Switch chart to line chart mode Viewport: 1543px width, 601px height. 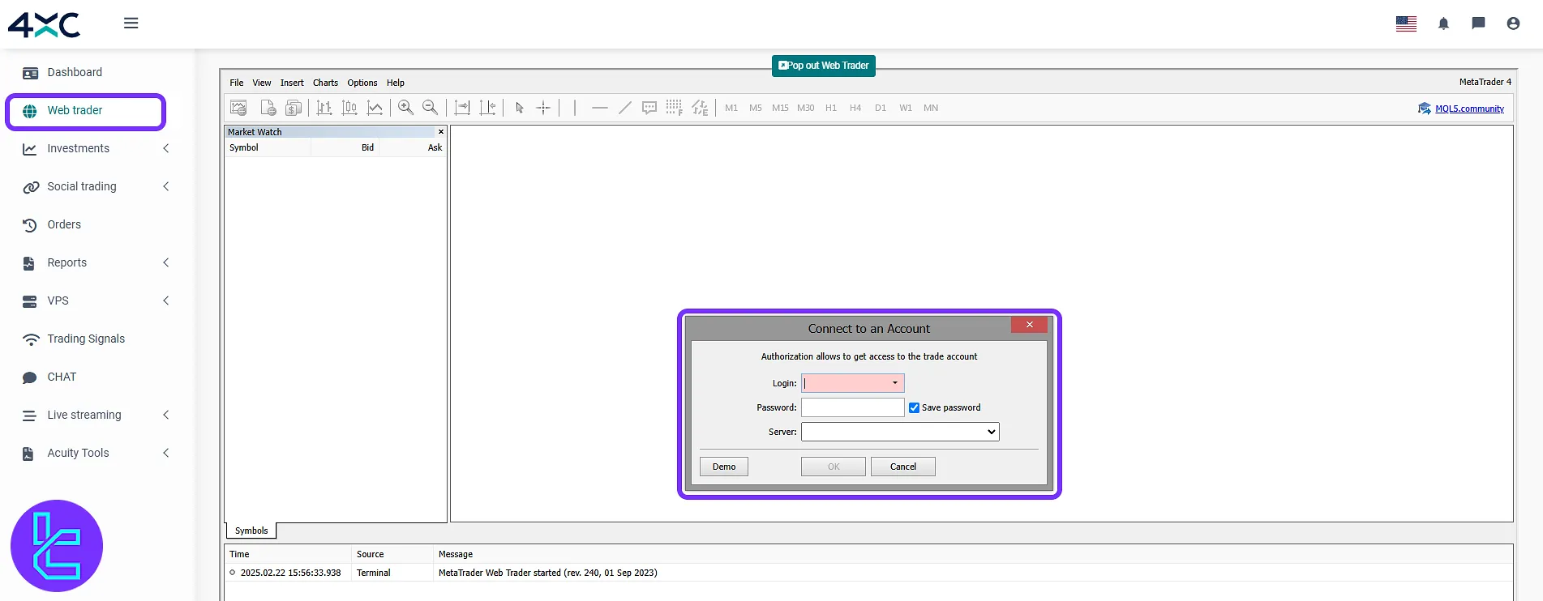pyautogui.click(x=375, y=108)
